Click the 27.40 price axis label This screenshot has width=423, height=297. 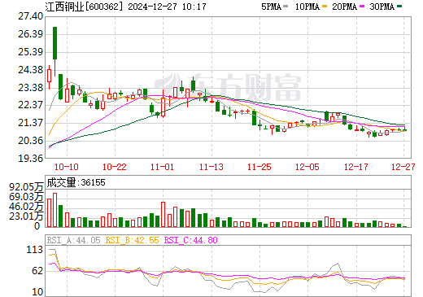click(x=31, y=16)
